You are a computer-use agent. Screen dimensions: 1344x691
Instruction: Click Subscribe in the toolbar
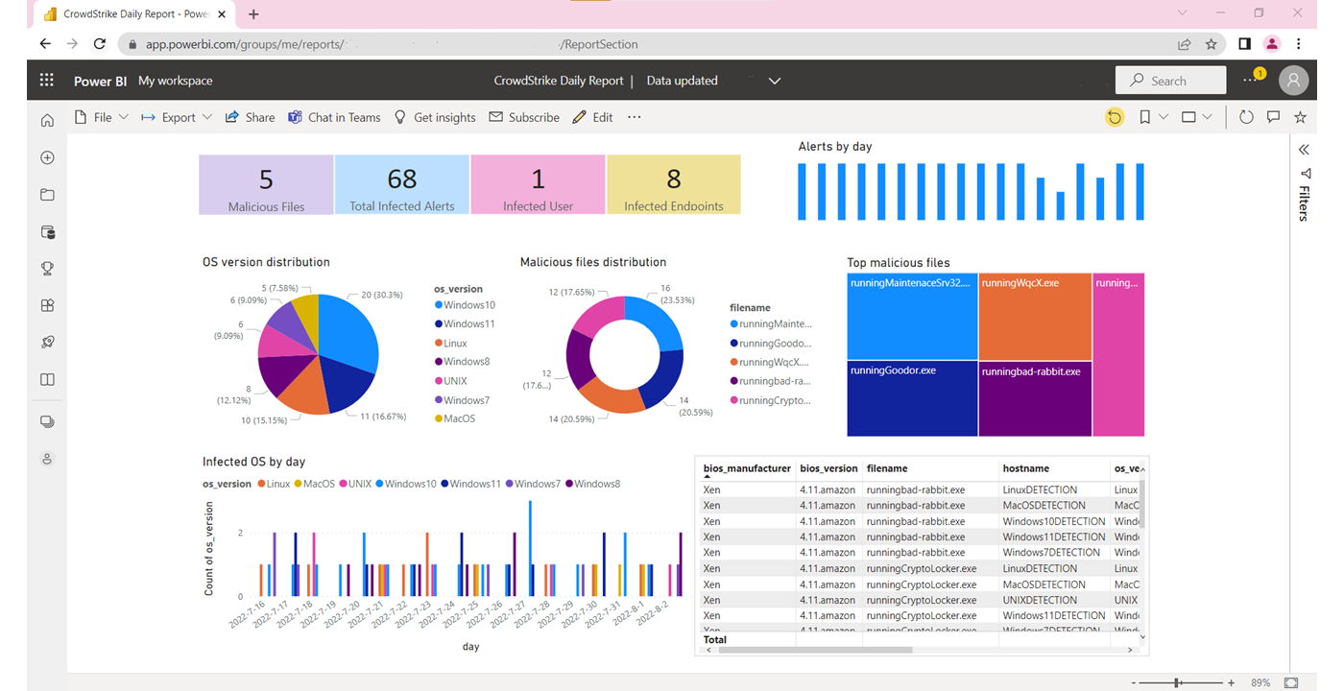(524, 117)
